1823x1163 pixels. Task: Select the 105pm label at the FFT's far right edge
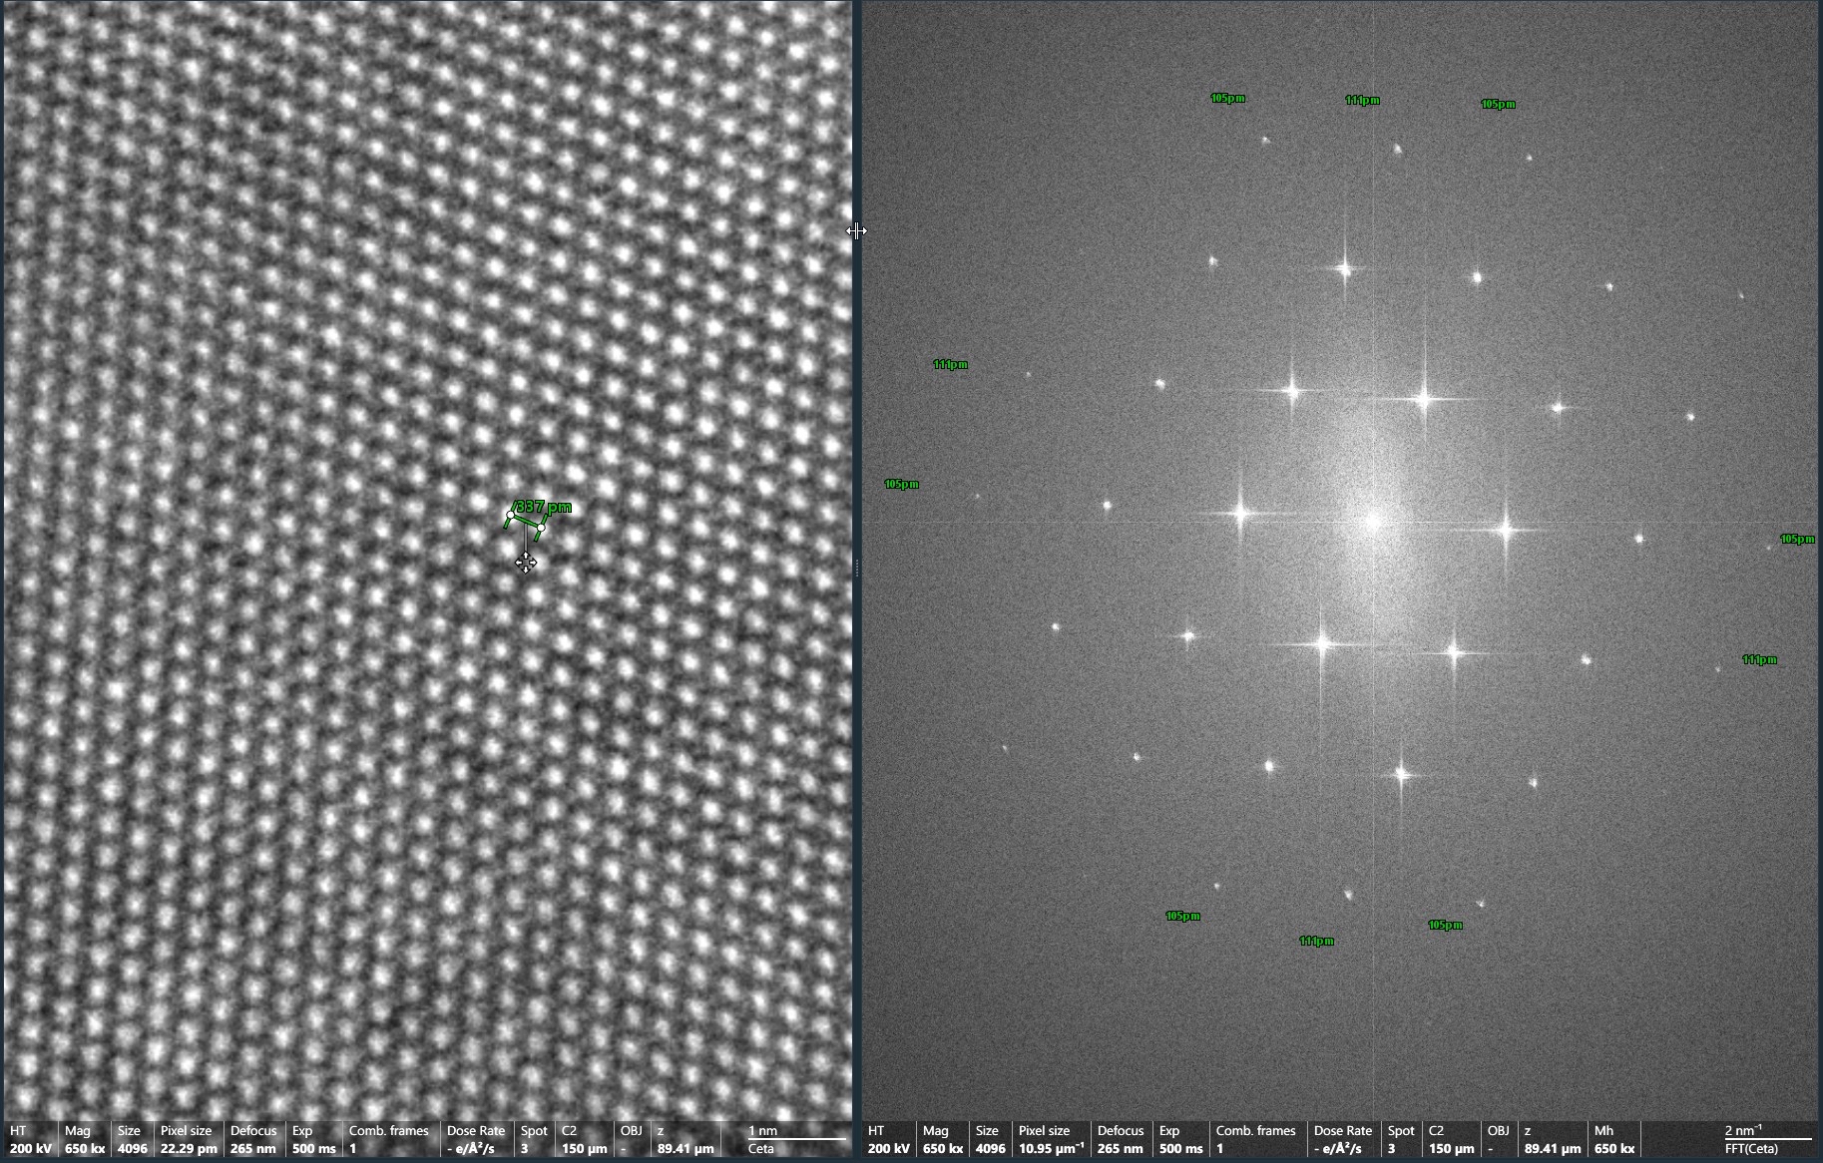pos(1797,539)
